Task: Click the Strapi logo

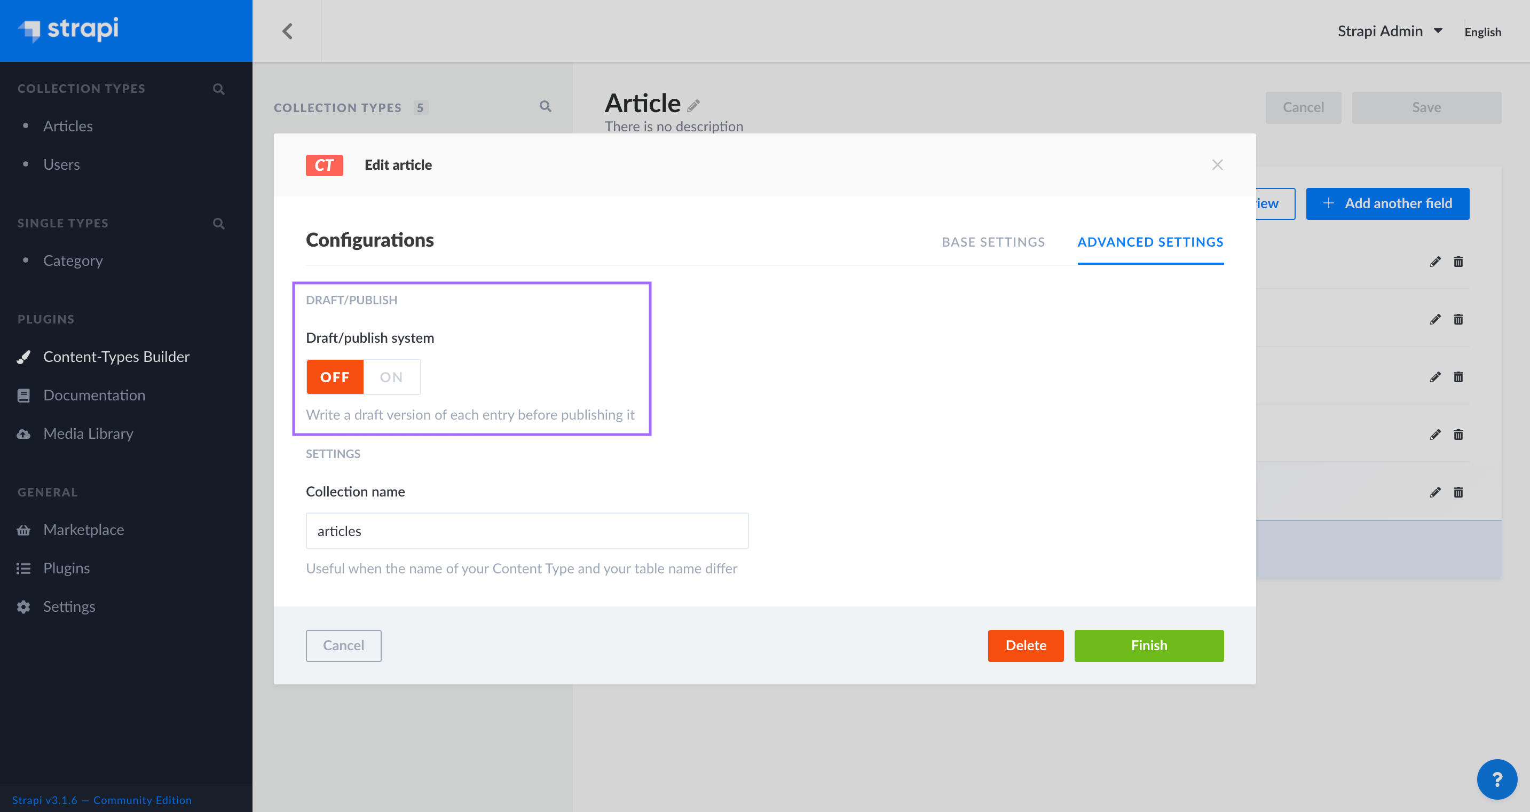Action: point(68,30)
